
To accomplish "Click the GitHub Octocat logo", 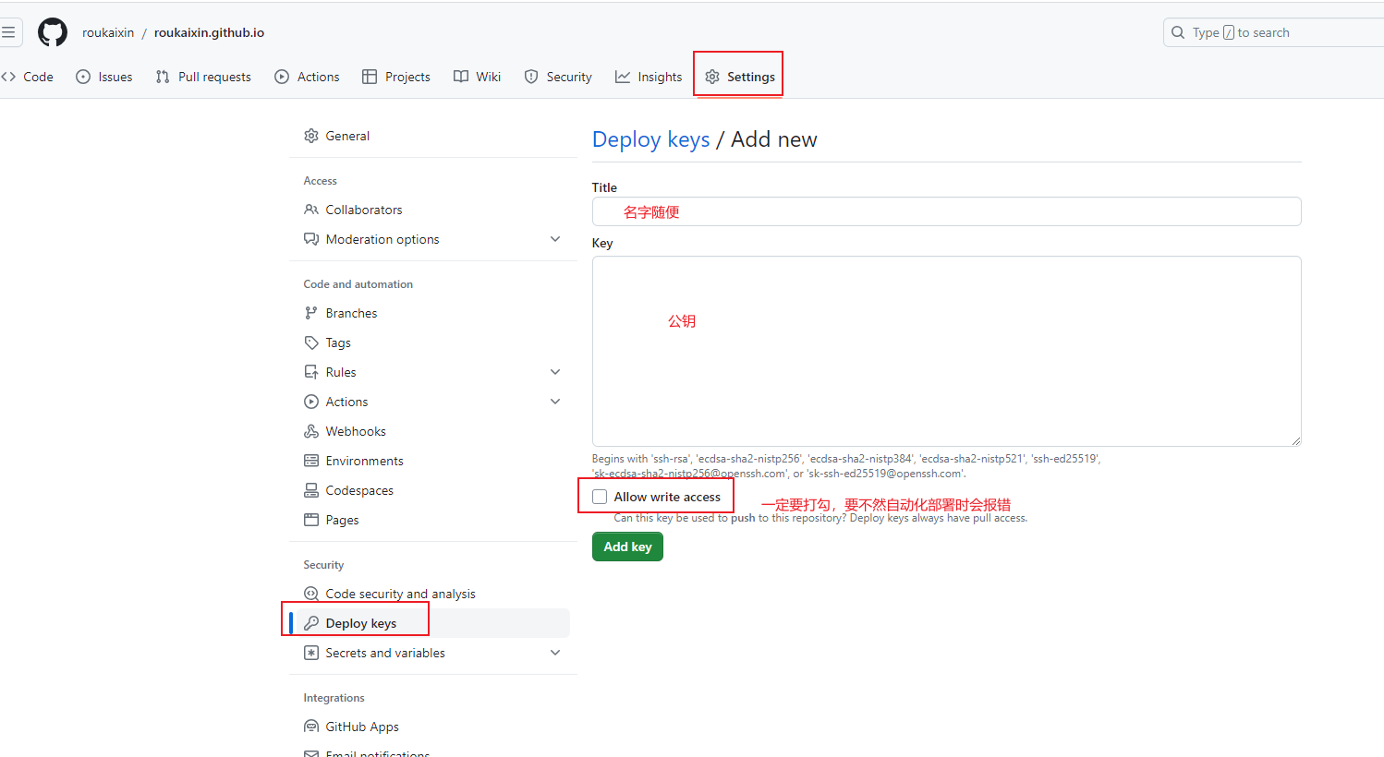I will coord(53,32).
